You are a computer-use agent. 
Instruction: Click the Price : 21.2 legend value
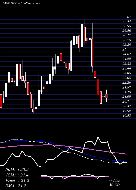17,180
